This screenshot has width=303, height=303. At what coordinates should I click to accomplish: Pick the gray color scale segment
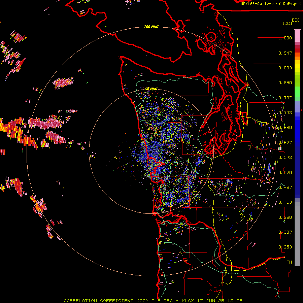point(297,234)
